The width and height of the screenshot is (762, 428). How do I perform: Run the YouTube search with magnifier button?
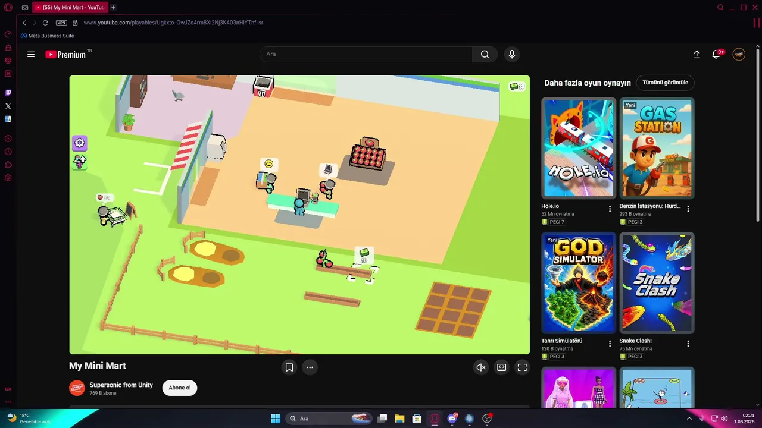[x=485, y=54]
